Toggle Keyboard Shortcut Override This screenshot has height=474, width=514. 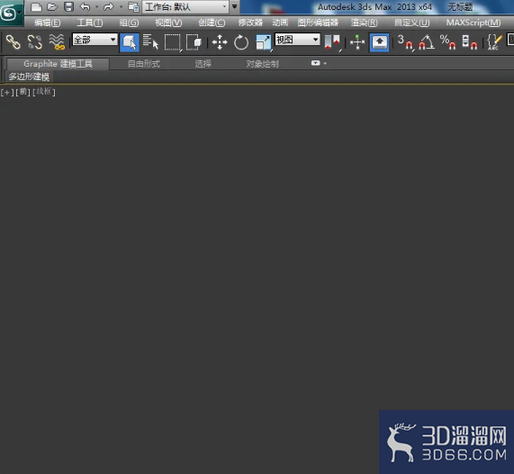[380, 42]
